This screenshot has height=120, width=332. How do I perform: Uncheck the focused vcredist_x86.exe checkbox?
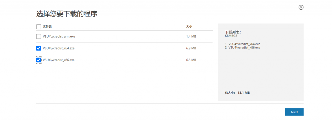pos(39,60)
